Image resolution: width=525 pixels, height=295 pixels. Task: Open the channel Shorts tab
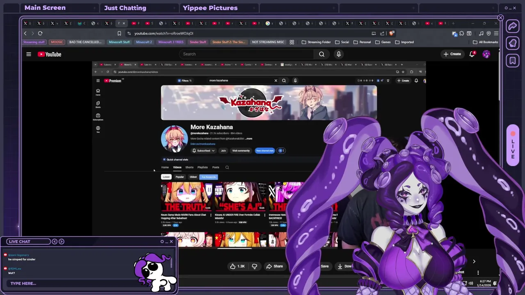[x=189, y=167]
